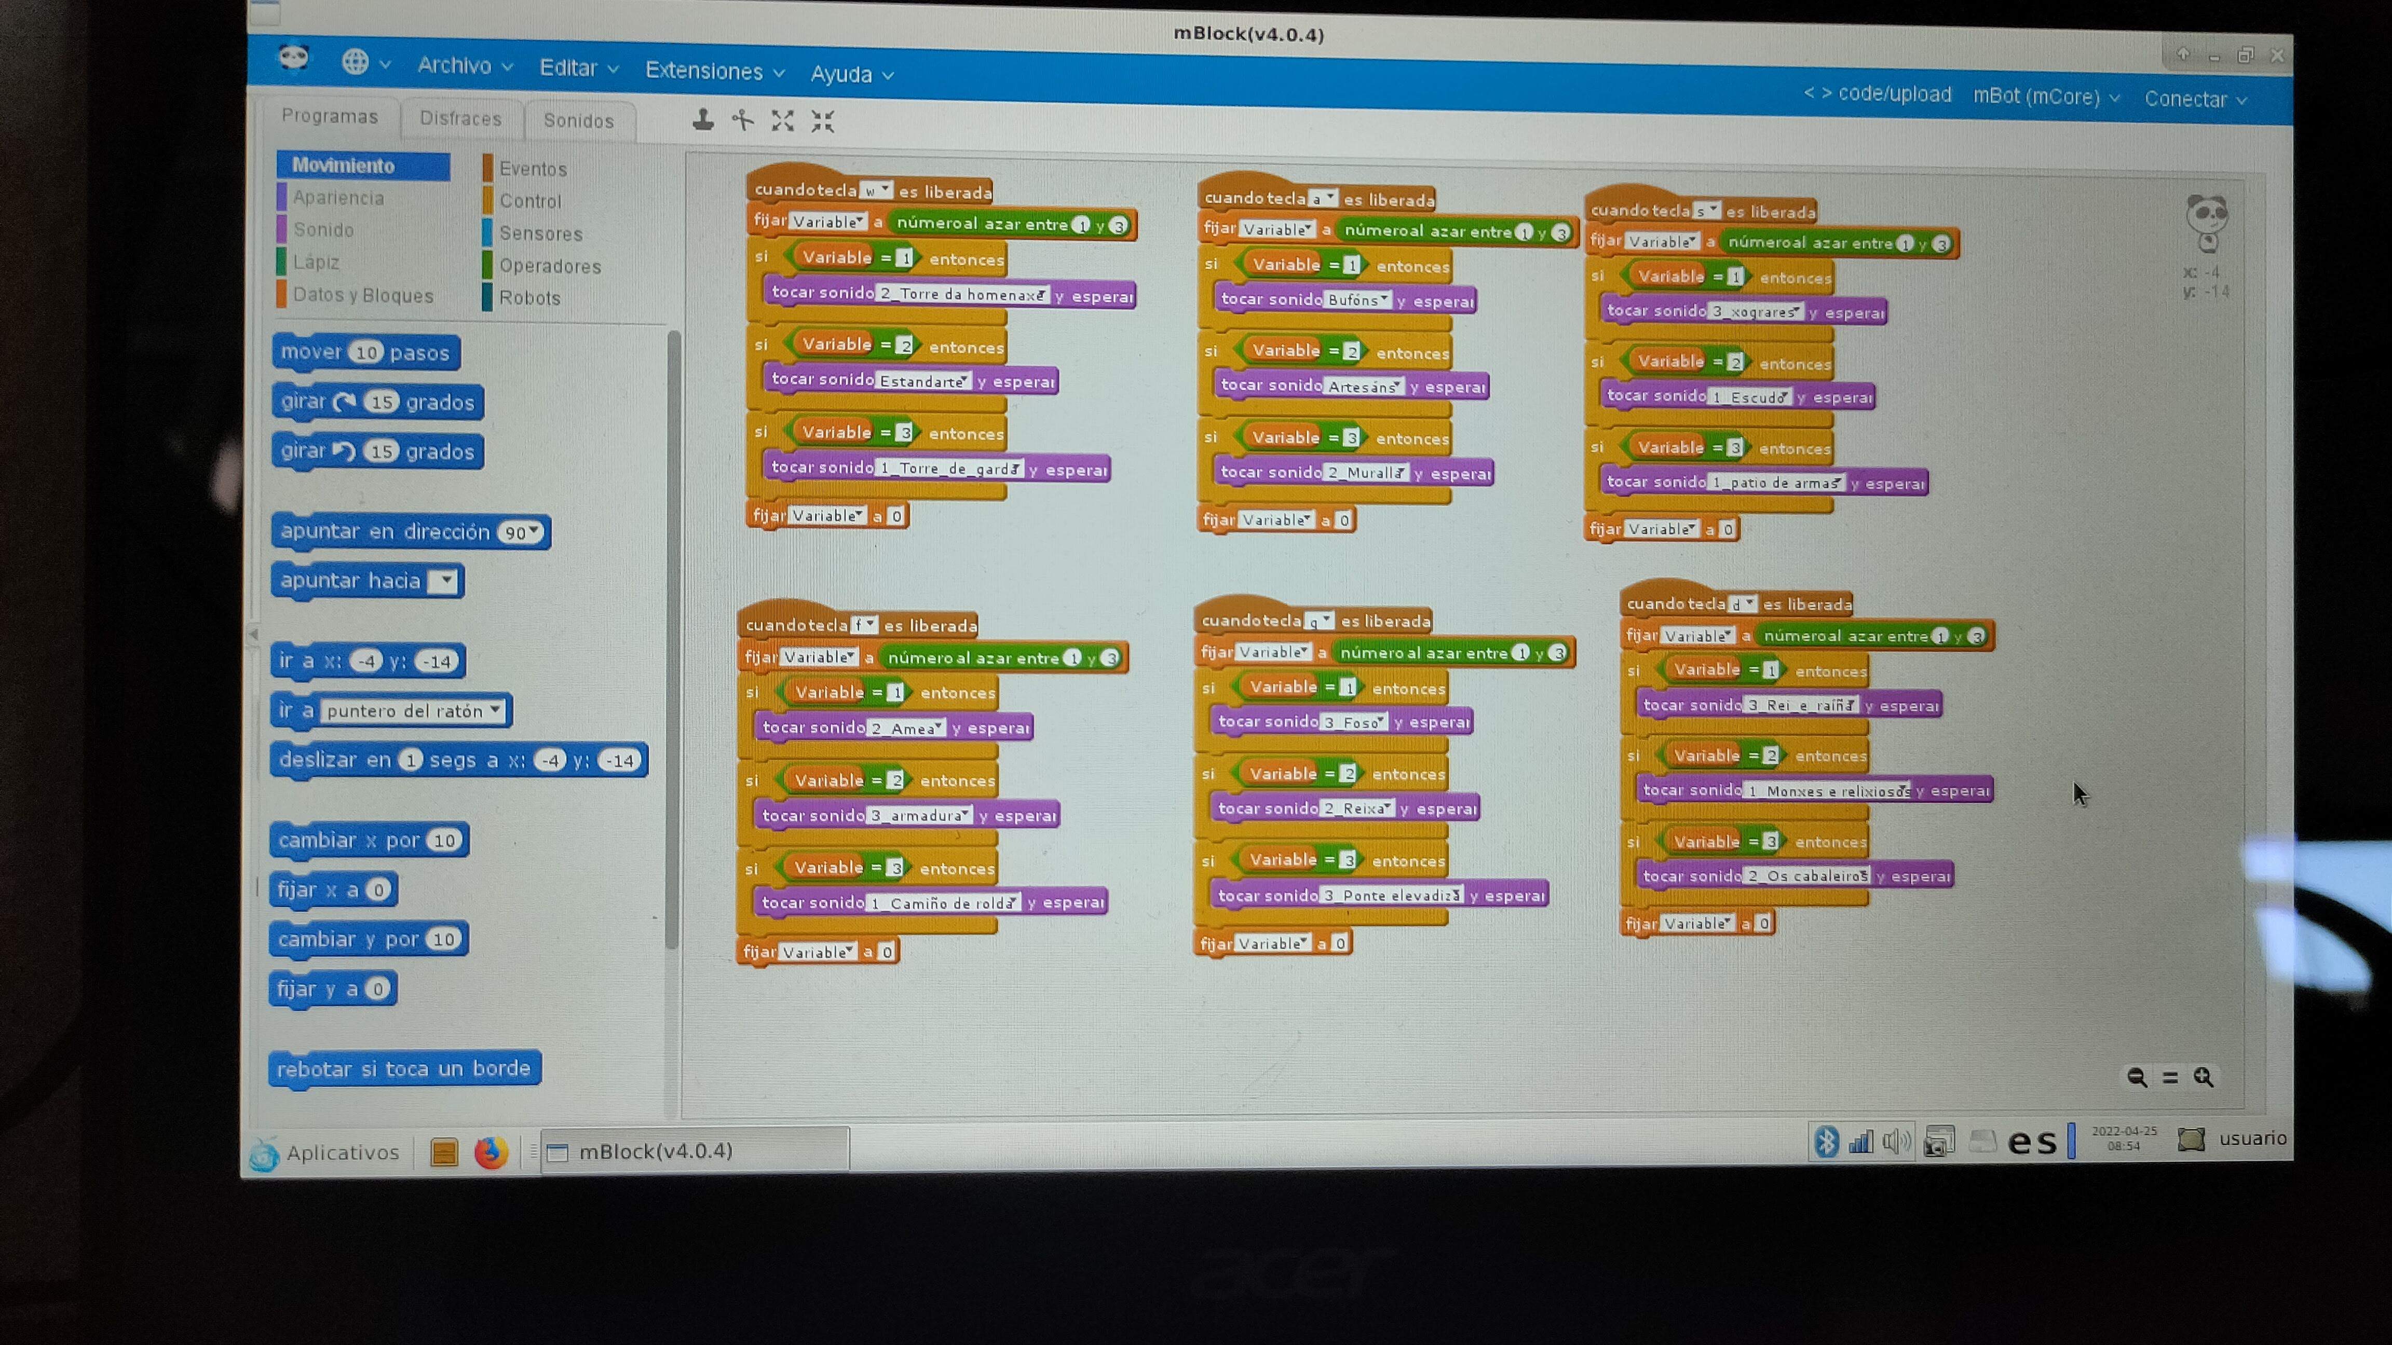The image size is (2392, 1345).
Task: Click the stamp duplicate tool icon
Action: click(x=703, y=120)
